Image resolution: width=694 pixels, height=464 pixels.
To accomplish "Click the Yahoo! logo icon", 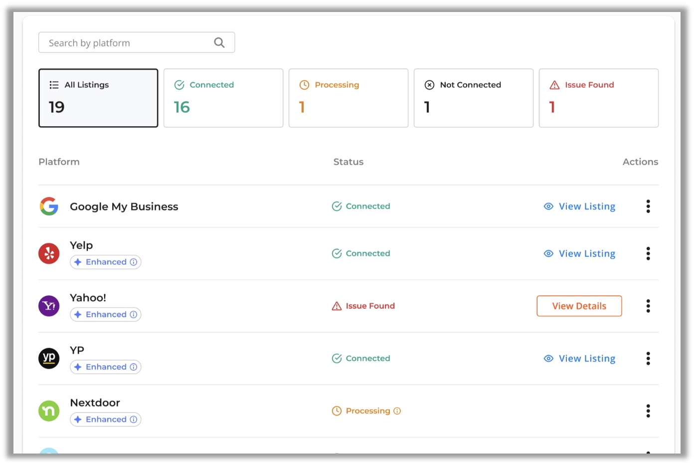I will [x=49, y=306].
